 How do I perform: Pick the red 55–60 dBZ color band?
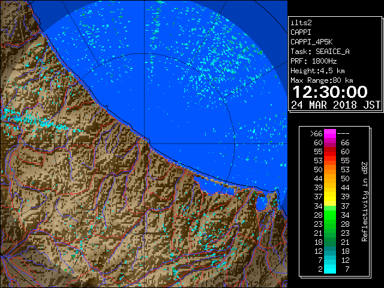[x=330, y=152]
